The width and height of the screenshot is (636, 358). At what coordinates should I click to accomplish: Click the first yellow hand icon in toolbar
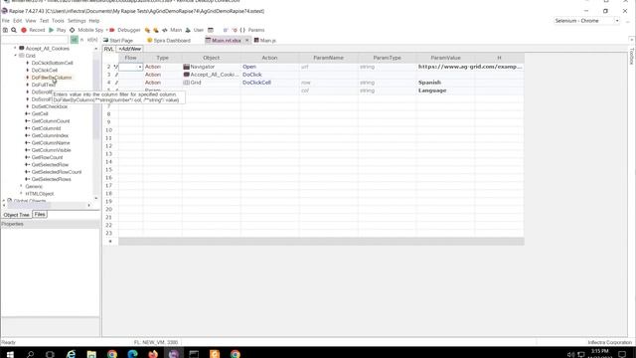coord(147,30)
